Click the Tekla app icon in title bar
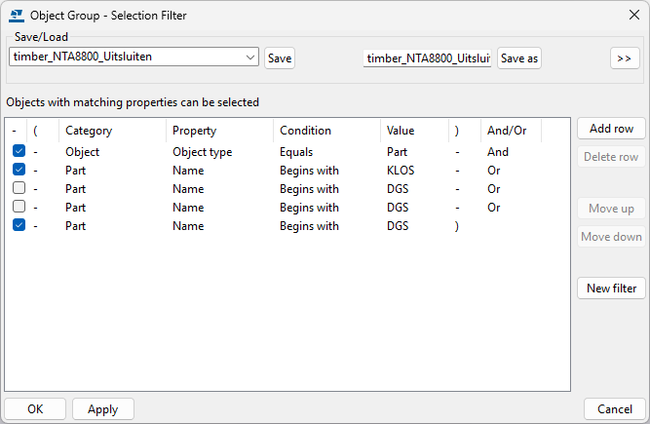650x424 pixels. (x=15, y=15)
